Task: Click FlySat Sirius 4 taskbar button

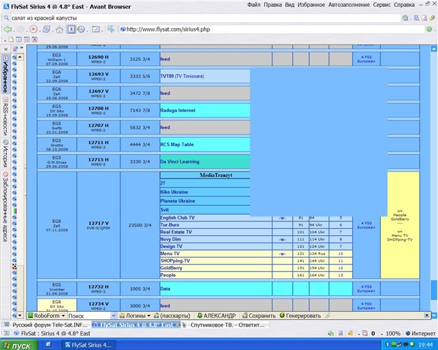Action: tap(88, 345)
